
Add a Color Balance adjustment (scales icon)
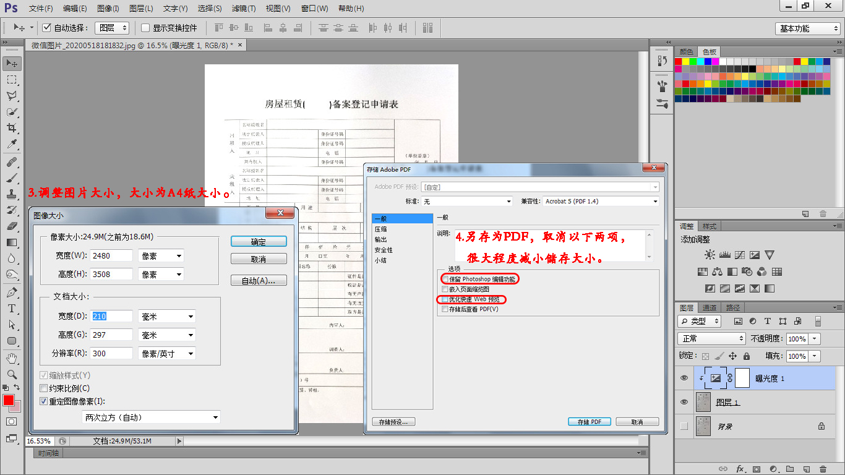click(x=718, y=272)
